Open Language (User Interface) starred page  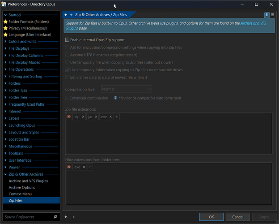click(x=30, y=34)
